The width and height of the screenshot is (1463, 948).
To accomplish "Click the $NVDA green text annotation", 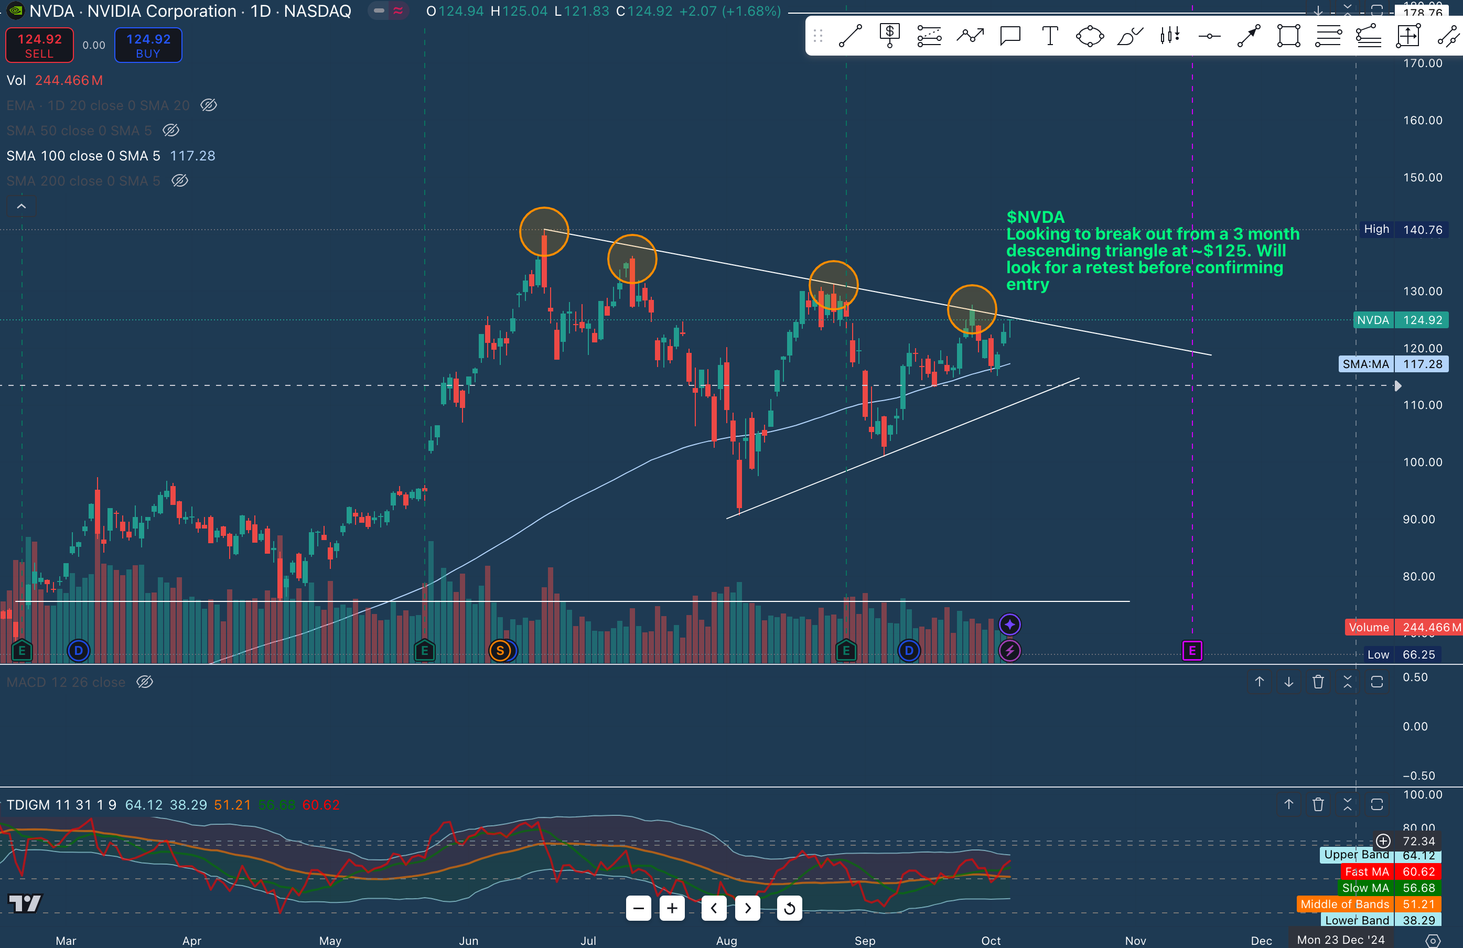I will tap(1153, 251).
